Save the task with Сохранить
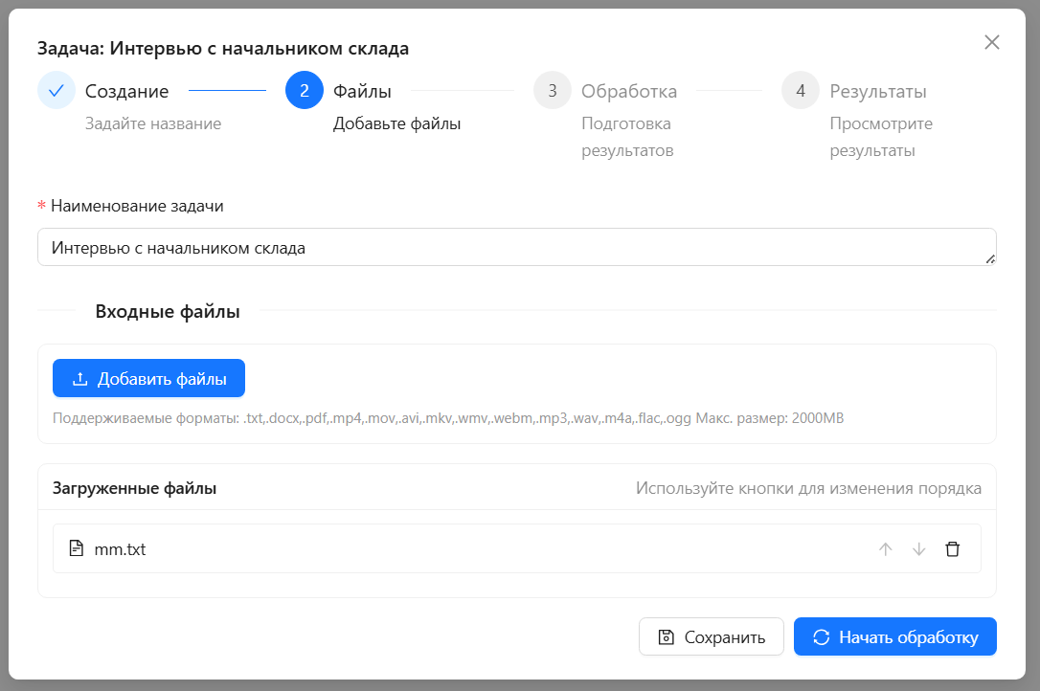This screenshot has width=1040, height=691. click(x=712, y=636)
